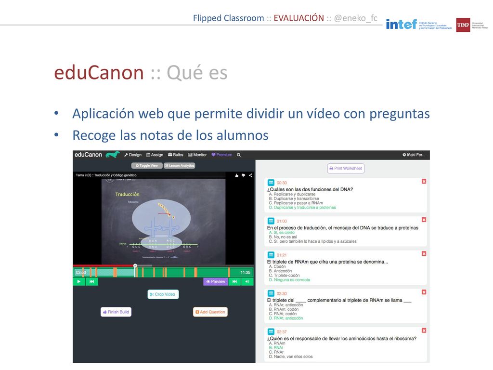Click the green question timeline track
The width and height of the screenshot is (493, 370).
(163, 272)
